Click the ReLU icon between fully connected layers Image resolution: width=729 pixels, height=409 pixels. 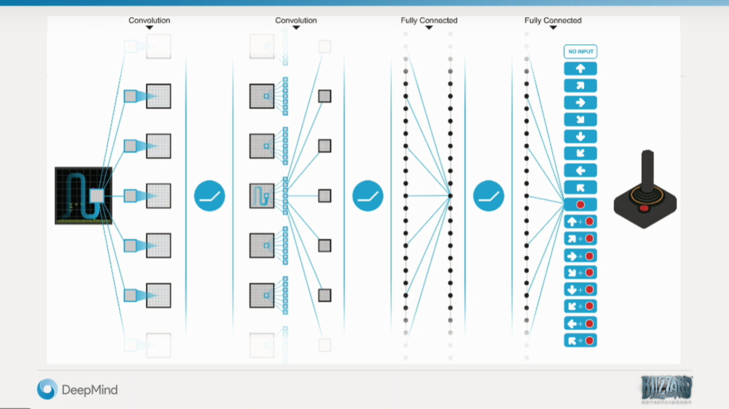point(488,195)
